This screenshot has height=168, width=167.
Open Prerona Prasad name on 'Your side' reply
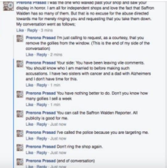(41, 63)
